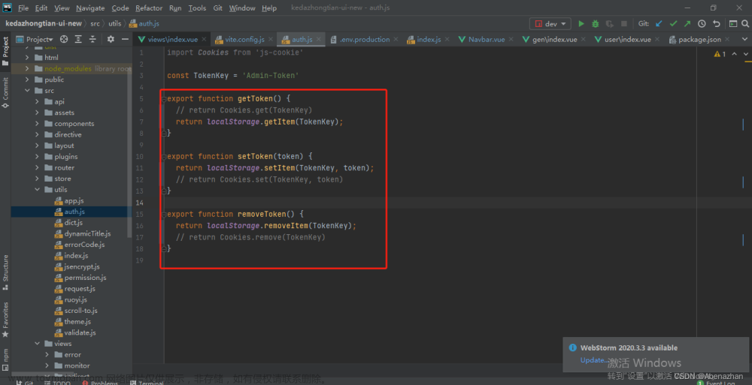Screen dimensions: 752x385
Task: Open the dev run configuration dropdown
Action: [x=550, y=23]
